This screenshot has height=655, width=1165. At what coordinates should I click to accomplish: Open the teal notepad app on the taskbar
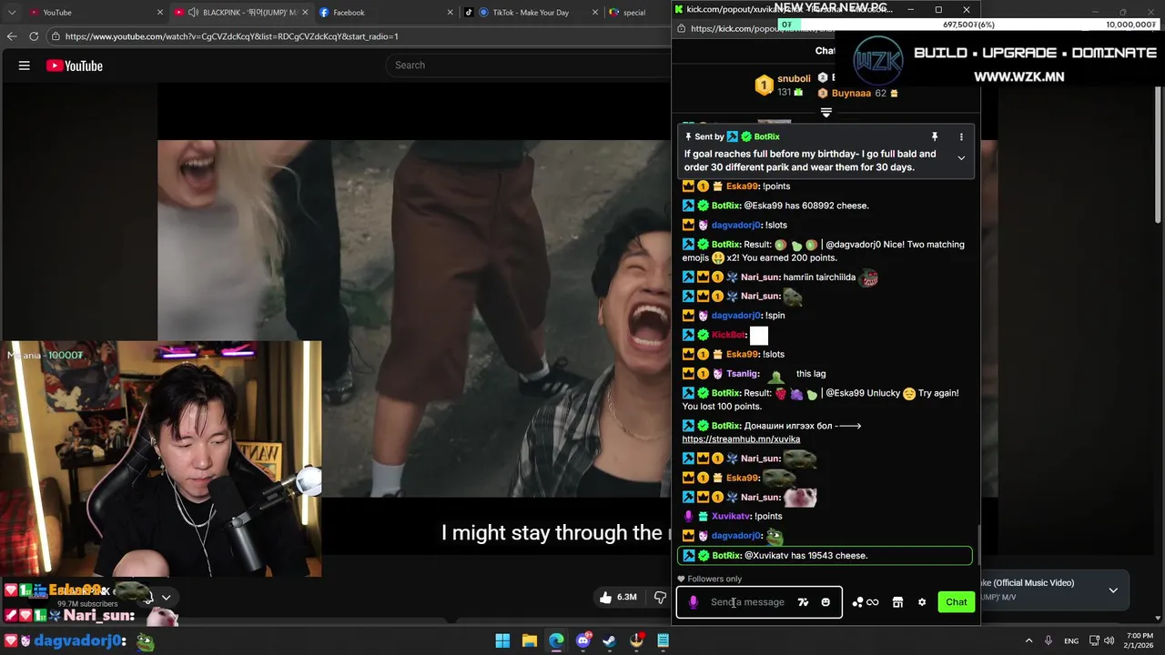point(664,640)
